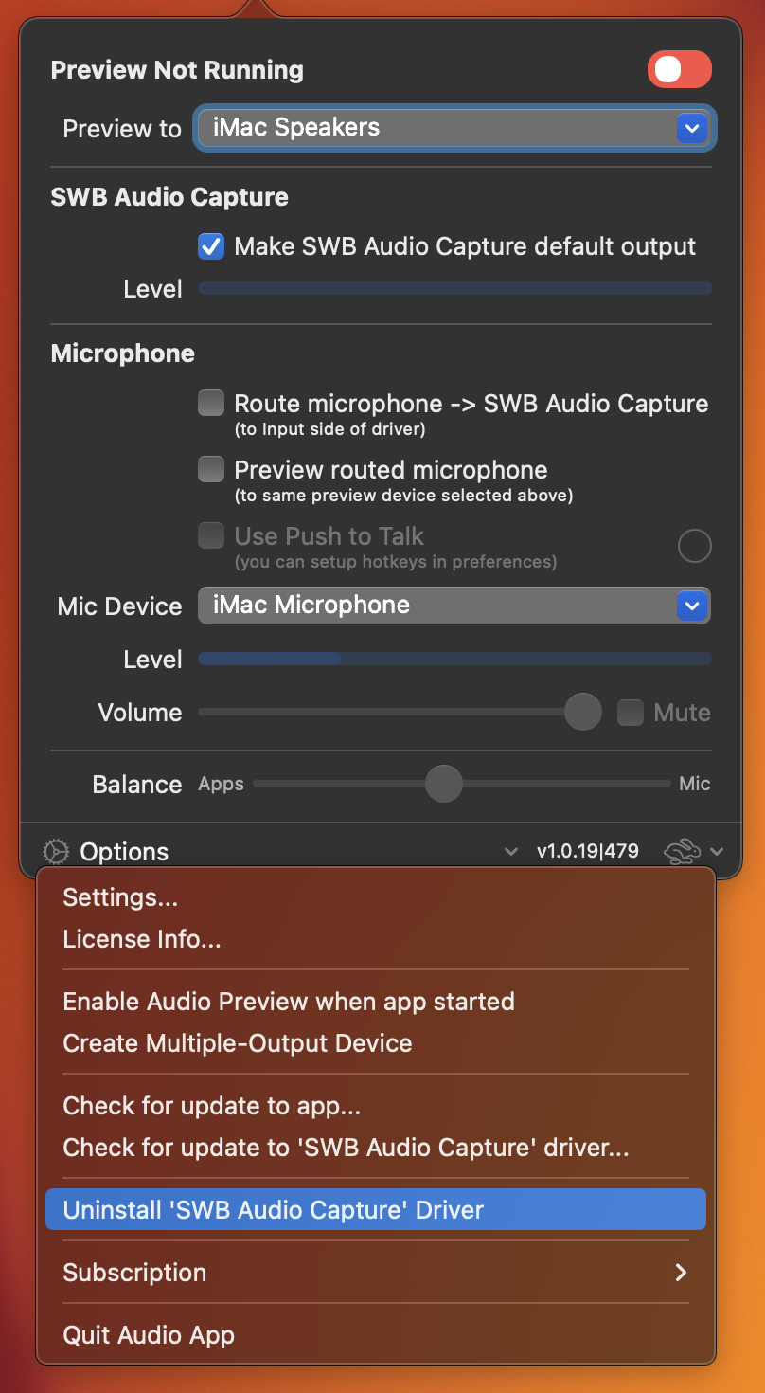The width and height of the screenshot is (765, 1393).
Task: Click the version text v1.0.19|479
Action: (588, 852)
